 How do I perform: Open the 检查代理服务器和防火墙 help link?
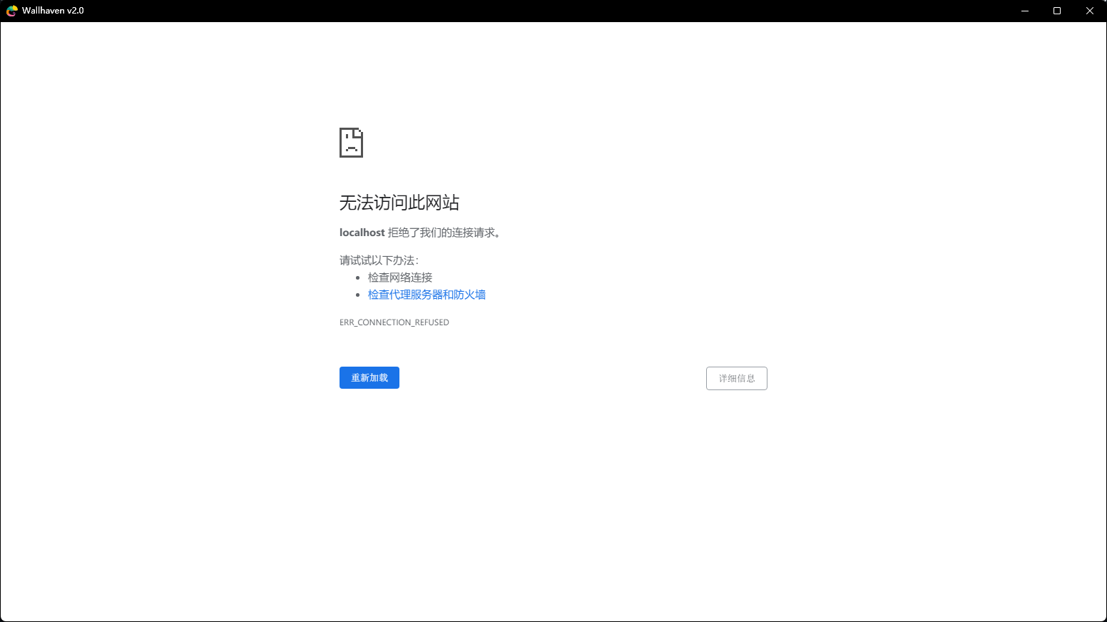pyautogui.click(x=427, y=294)
